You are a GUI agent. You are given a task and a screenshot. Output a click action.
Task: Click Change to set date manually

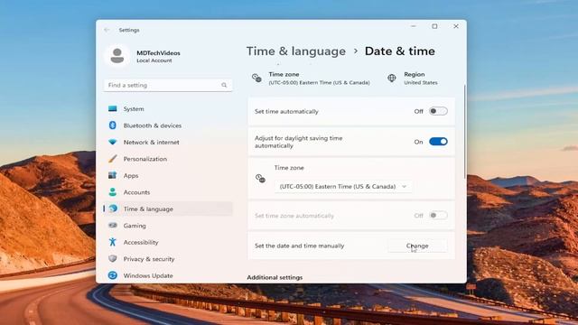tap(417, 246)
